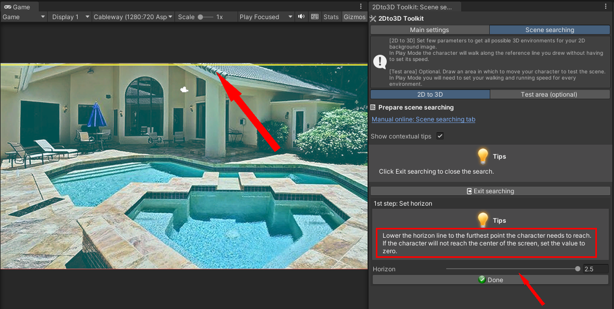Mute audio with the speaker icon
This screenshot has height=309, width=614.
(x=301, y=17)
